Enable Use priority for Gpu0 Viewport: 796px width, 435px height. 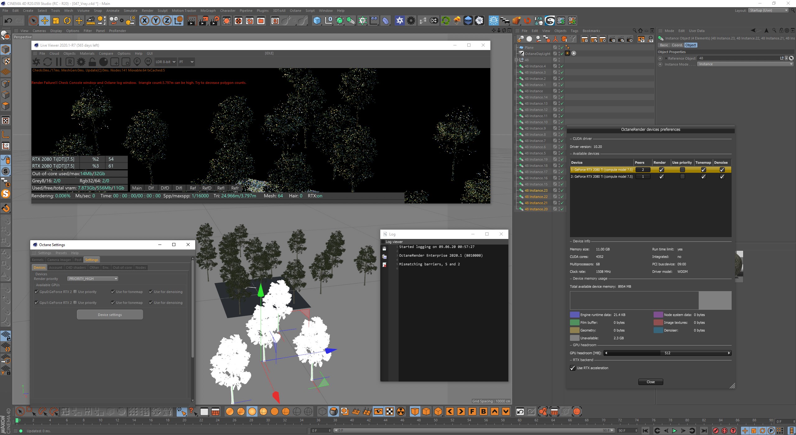(x=75, y=292)
